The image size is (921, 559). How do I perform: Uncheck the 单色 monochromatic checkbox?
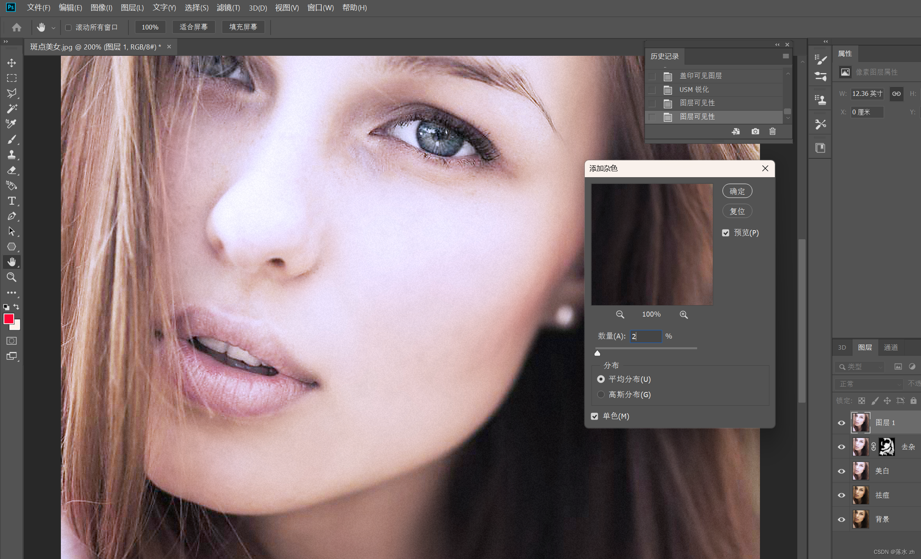click(595, 416)
